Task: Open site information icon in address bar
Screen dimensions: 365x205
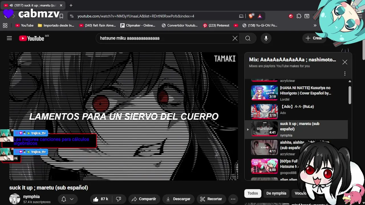Action: click(72, 16)
